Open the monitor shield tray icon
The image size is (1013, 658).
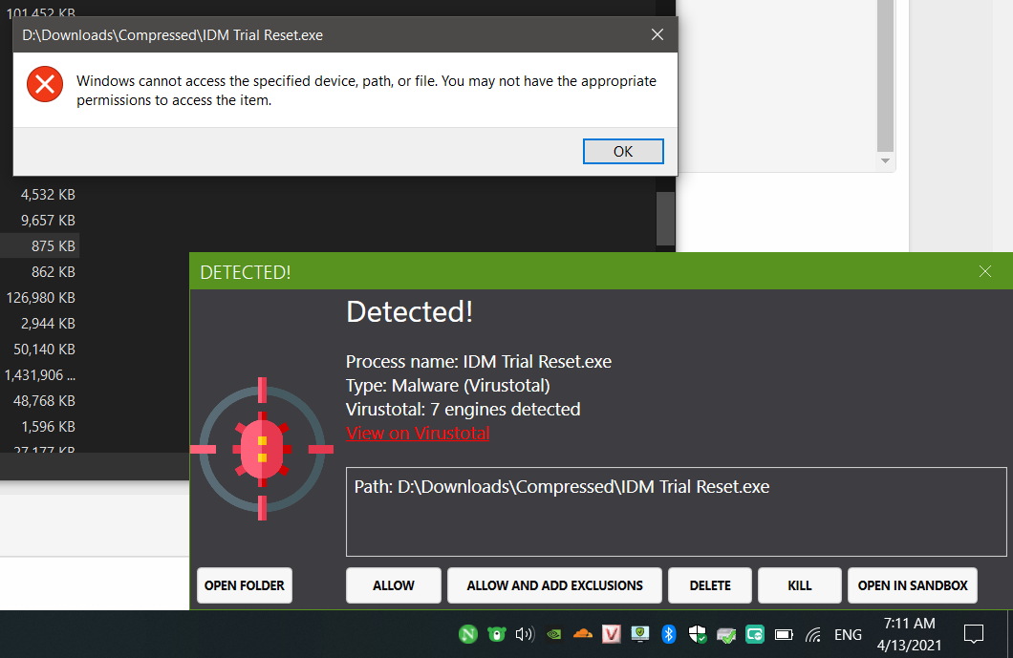639,634
